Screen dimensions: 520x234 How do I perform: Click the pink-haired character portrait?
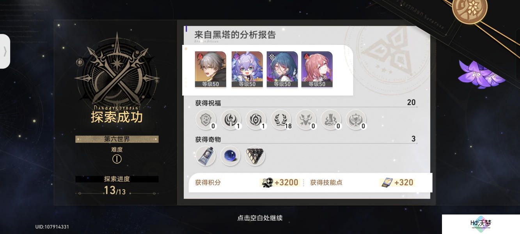click(x=317, y=69)
